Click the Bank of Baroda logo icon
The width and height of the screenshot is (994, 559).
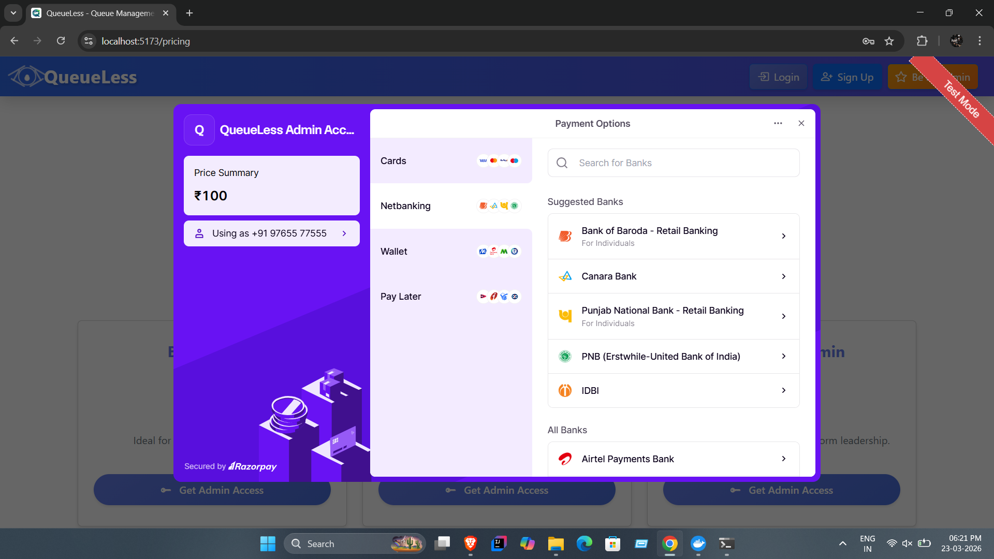pos(565,236)
